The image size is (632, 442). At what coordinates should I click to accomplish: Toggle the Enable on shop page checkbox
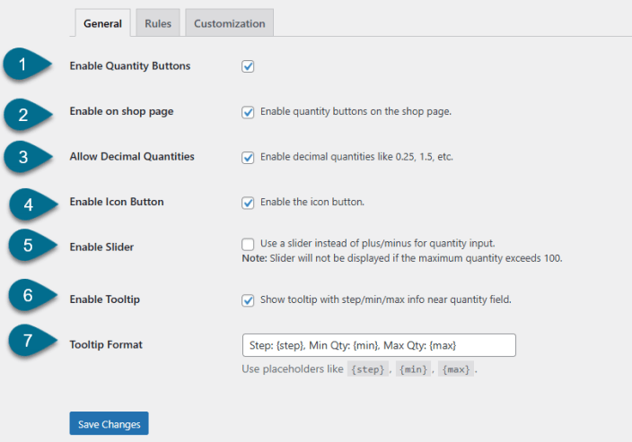click(x=248, y=113)
